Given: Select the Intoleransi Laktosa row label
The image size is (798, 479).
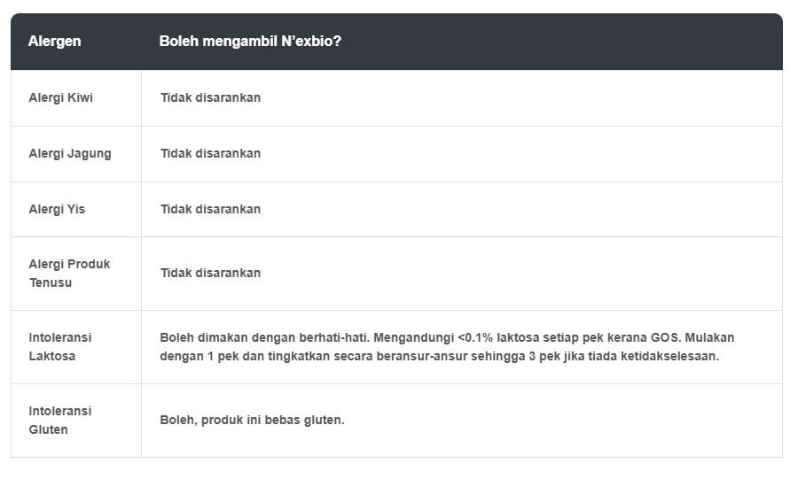Looking at the screenshot, I should click(59, 346).
